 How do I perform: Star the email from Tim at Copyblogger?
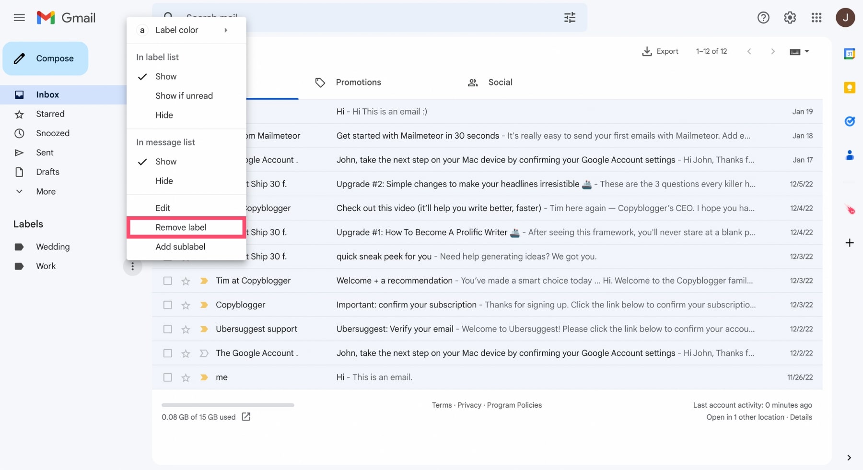coord(186,281)
